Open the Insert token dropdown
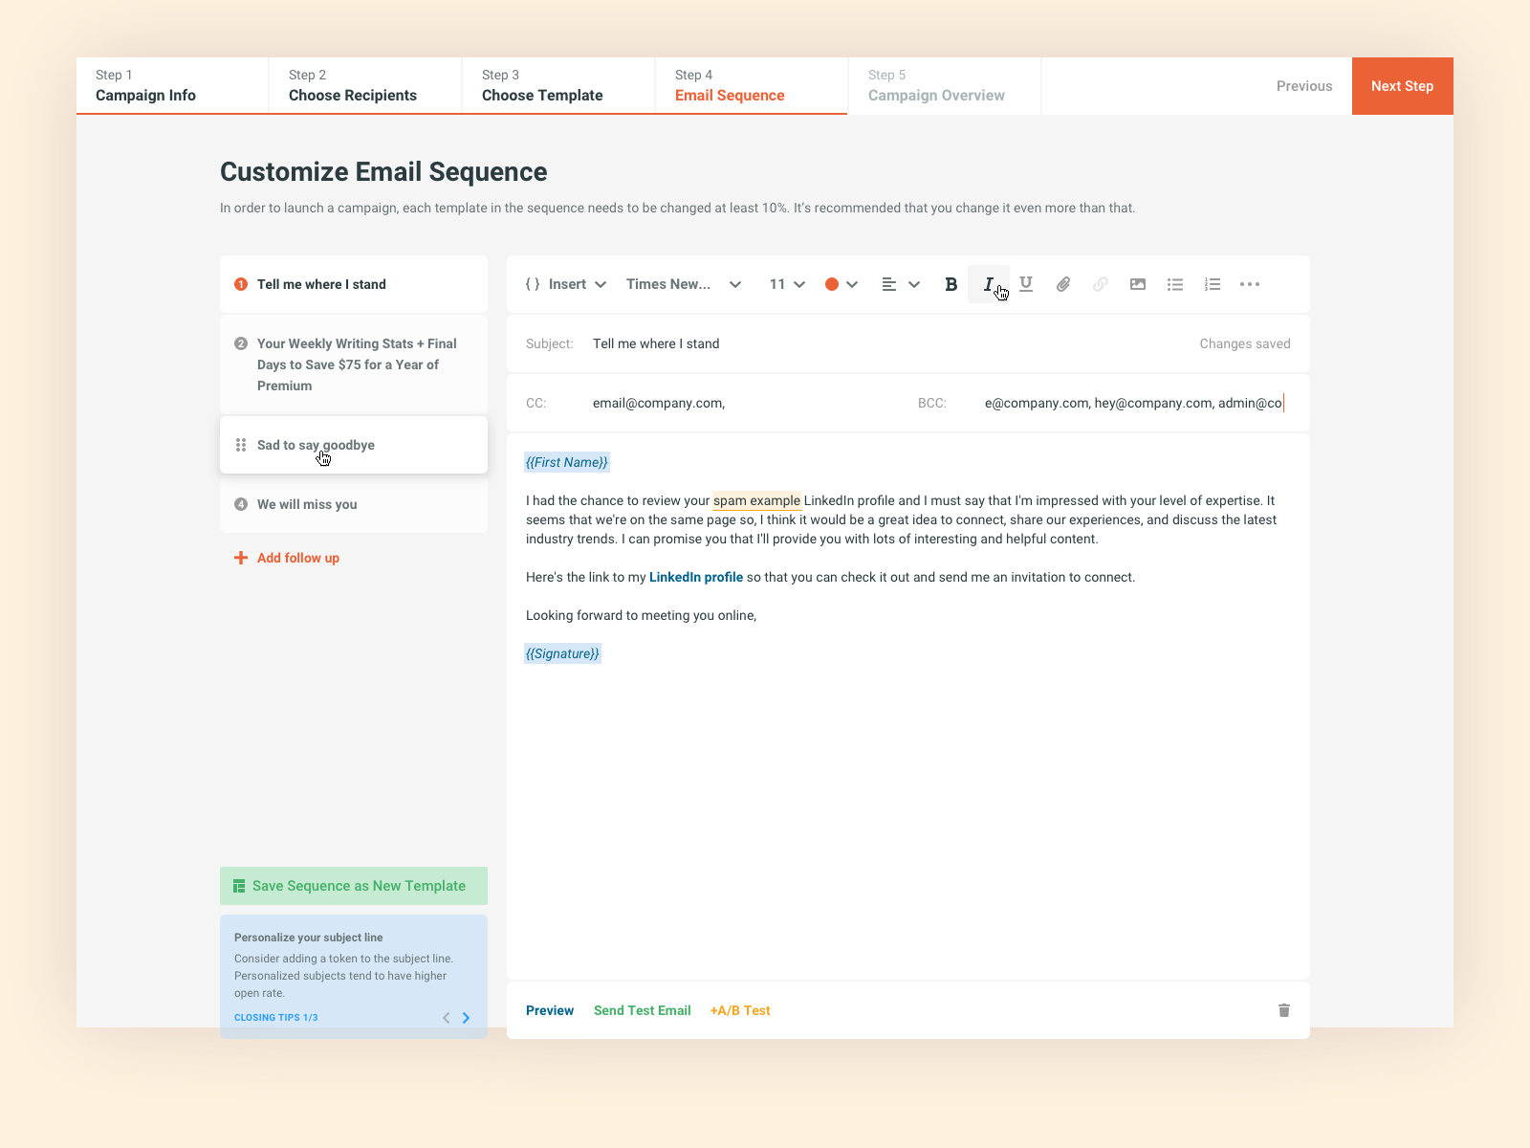 coord(566,284)
